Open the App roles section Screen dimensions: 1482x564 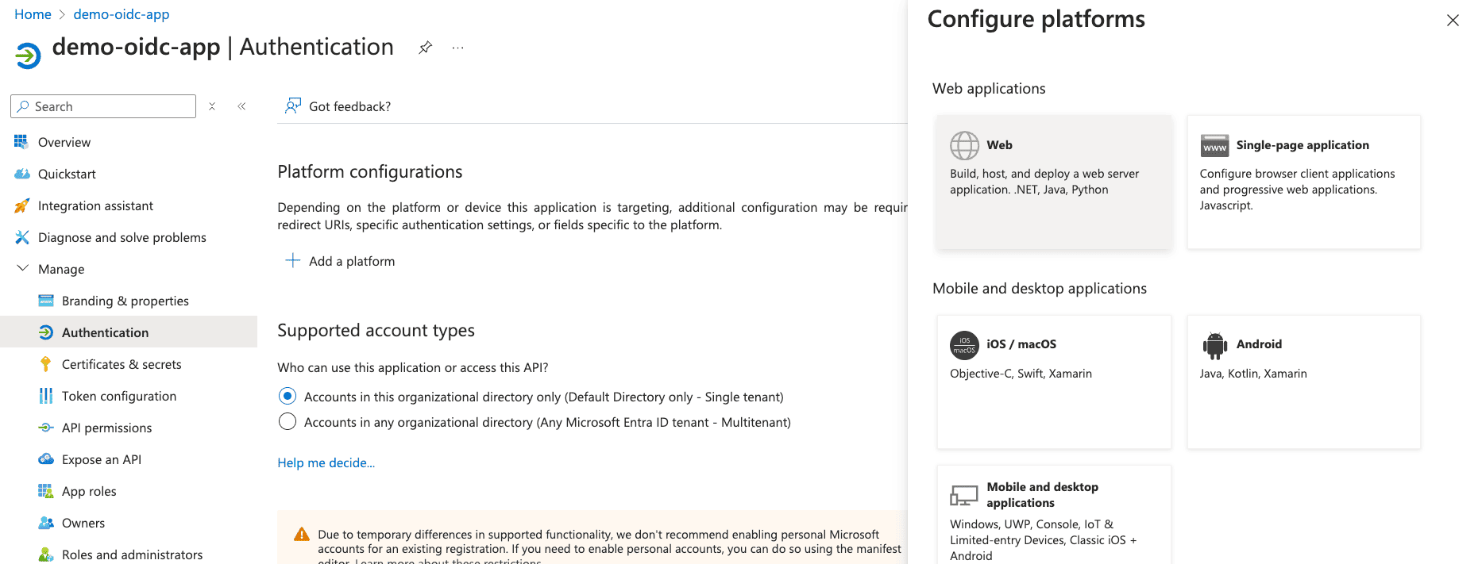(x=89, y=490)
